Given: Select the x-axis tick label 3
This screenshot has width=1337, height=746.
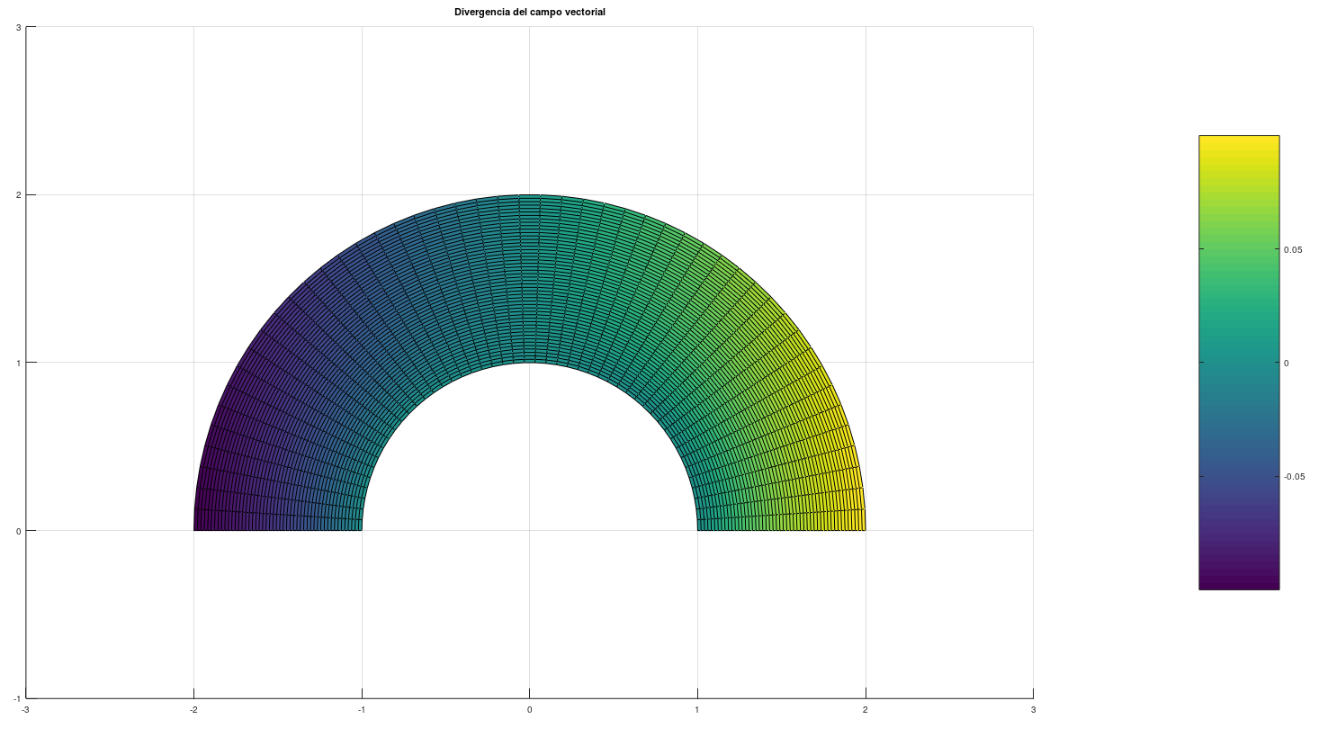Looking at the screenshot, I should (x=1033, y=710).
